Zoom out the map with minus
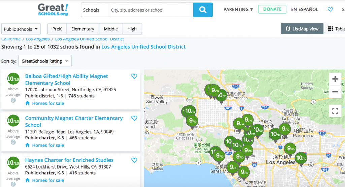345x187 pixels. [335, 92]
